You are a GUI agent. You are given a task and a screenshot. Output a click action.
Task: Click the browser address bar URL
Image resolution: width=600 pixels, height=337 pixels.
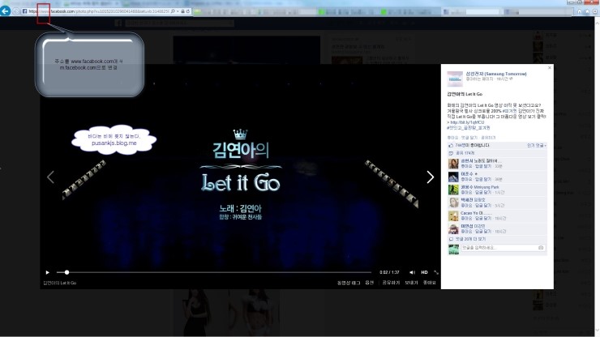(99, 11)
